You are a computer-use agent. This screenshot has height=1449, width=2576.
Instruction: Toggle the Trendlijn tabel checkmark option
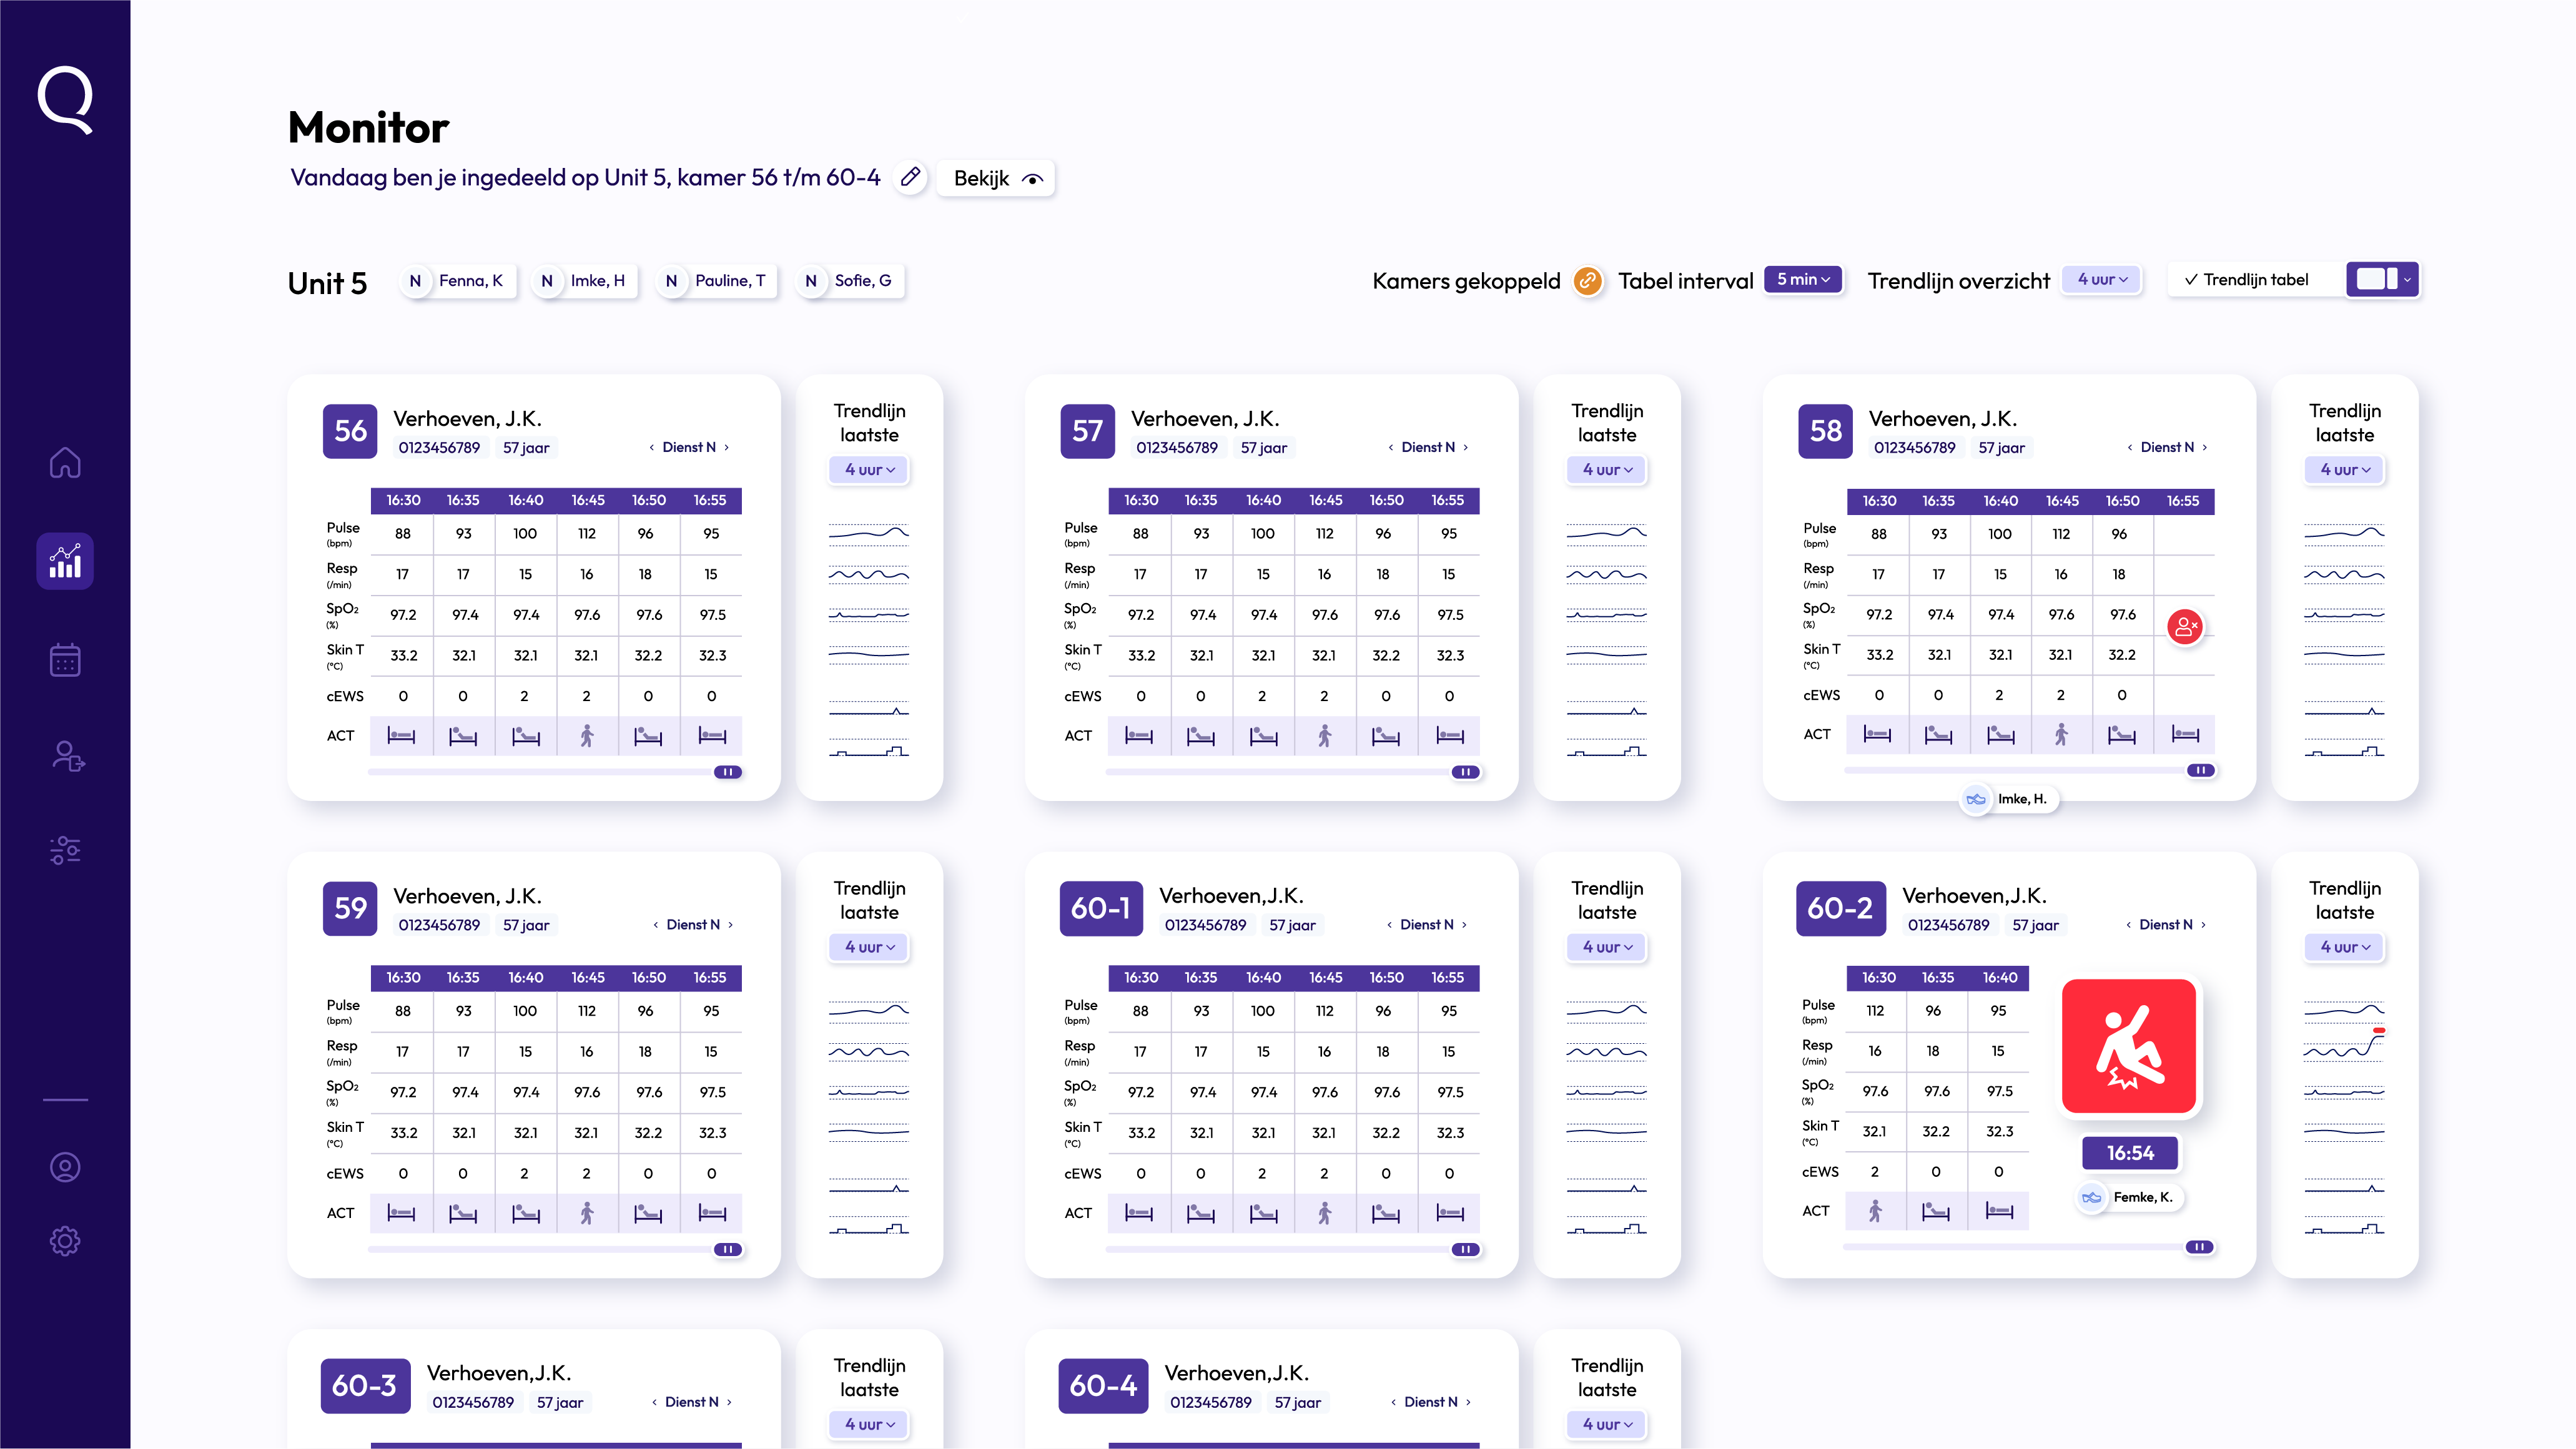(2246, 280)
